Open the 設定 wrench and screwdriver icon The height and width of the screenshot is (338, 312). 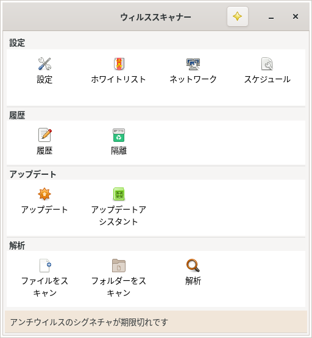[44, 64]
